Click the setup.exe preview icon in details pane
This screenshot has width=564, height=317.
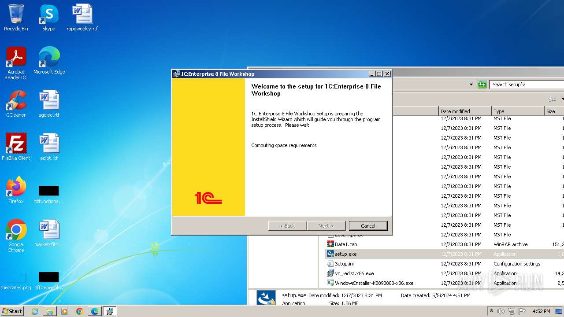[x=266, y=298]
